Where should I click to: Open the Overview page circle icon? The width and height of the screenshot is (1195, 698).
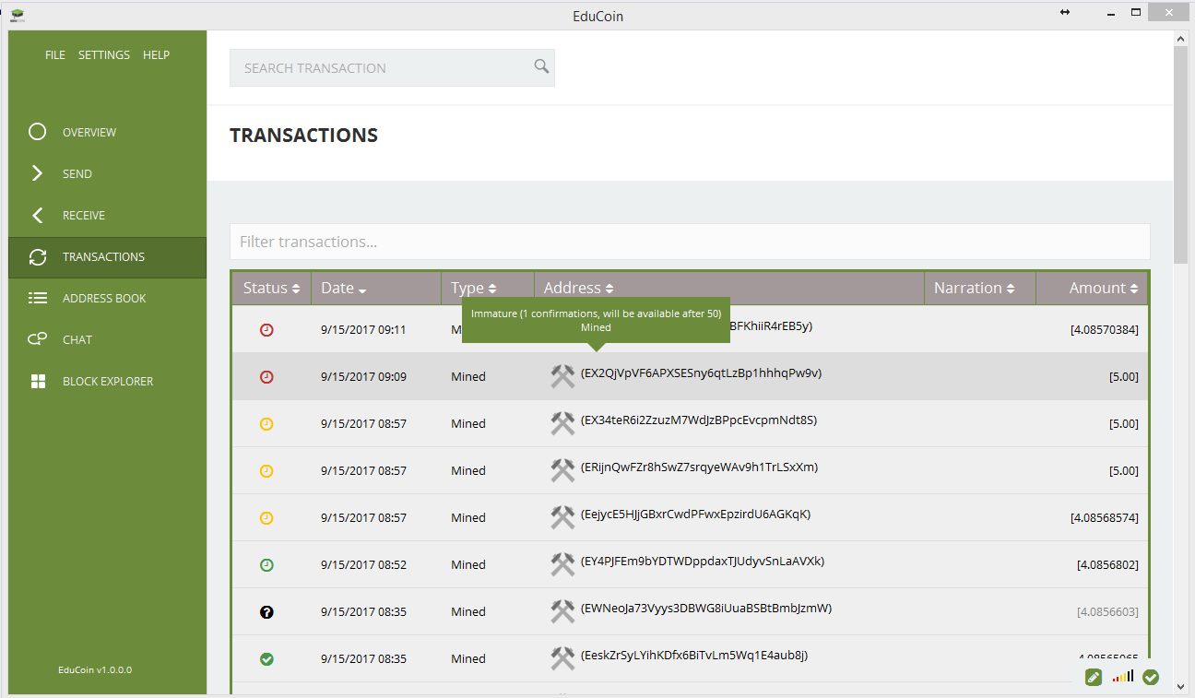coord(37,132)
